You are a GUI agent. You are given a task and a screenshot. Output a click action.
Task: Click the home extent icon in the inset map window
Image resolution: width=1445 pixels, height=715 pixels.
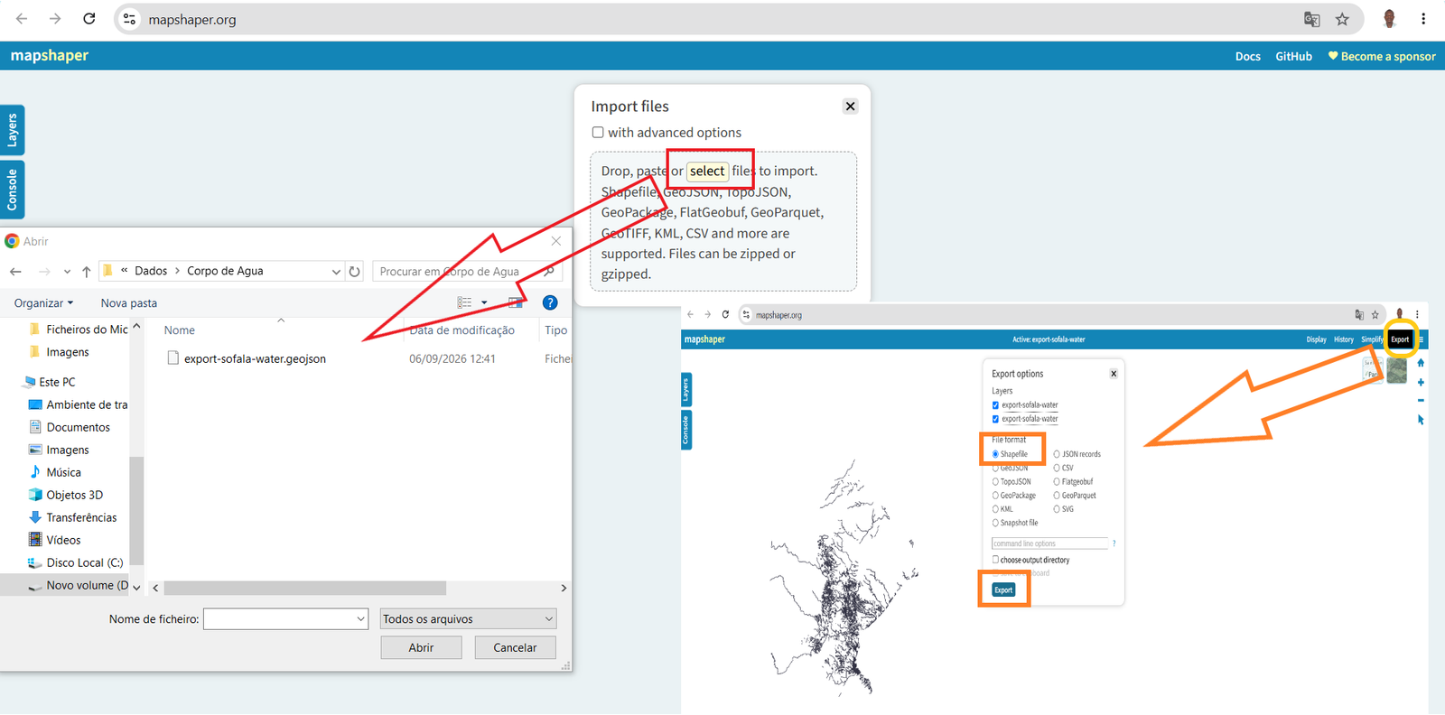(x=1421, y=363)
